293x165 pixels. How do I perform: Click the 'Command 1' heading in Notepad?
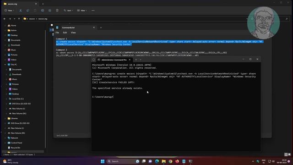pyautogui.click(x=61, y=38)
